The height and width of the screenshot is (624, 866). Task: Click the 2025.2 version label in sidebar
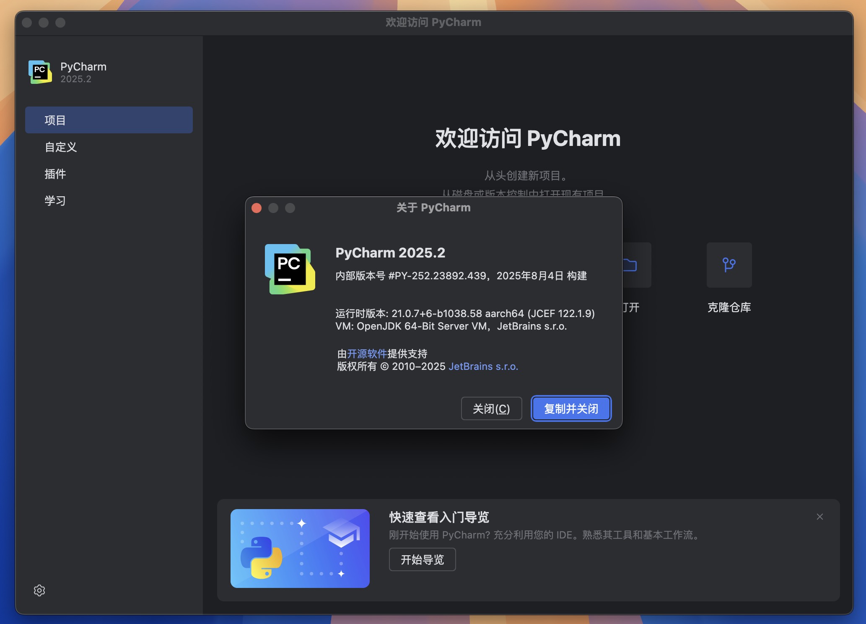(76, 79)
